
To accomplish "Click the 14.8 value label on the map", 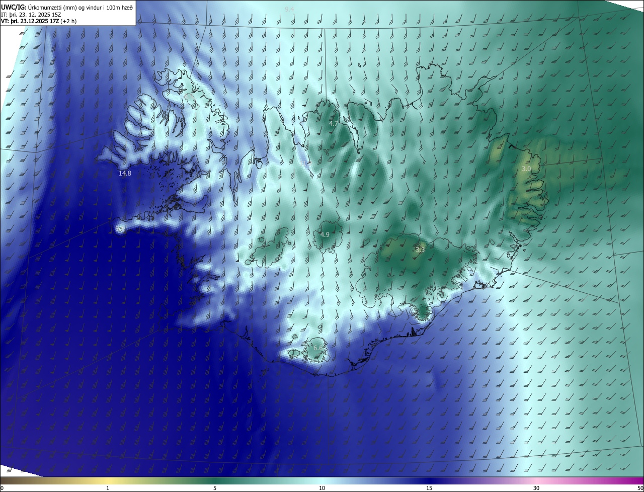I will pos(125,173).
